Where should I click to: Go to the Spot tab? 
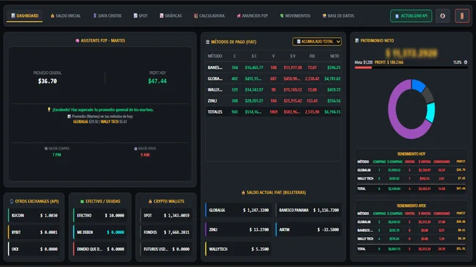(140, 15)
